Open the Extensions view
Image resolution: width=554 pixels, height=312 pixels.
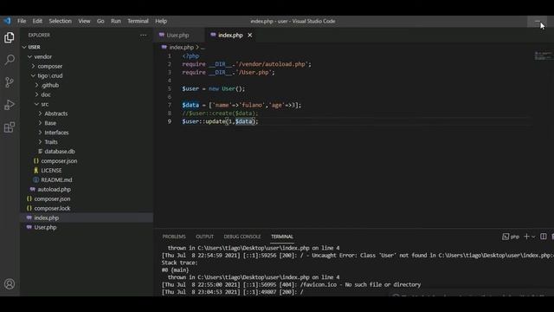10,127
